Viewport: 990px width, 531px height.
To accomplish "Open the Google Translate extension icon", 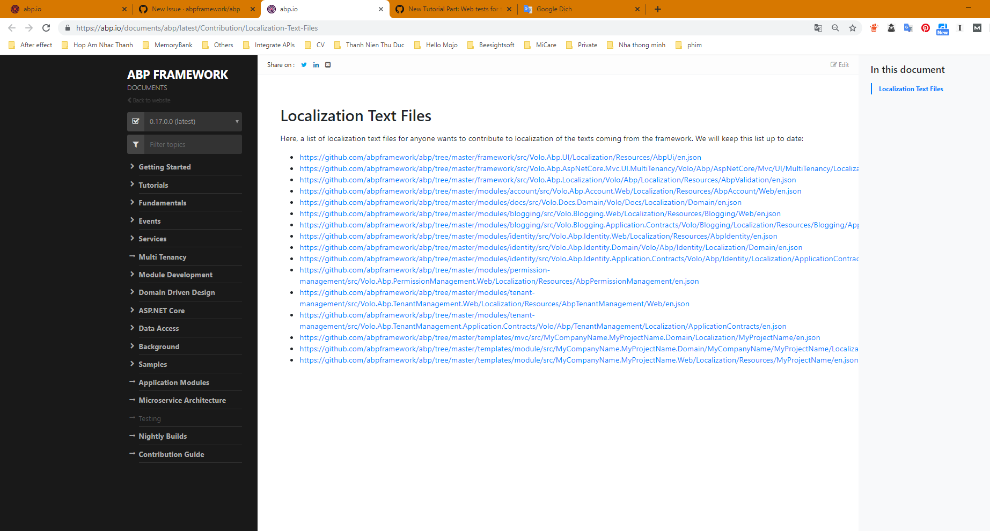I will click(908, 28).
